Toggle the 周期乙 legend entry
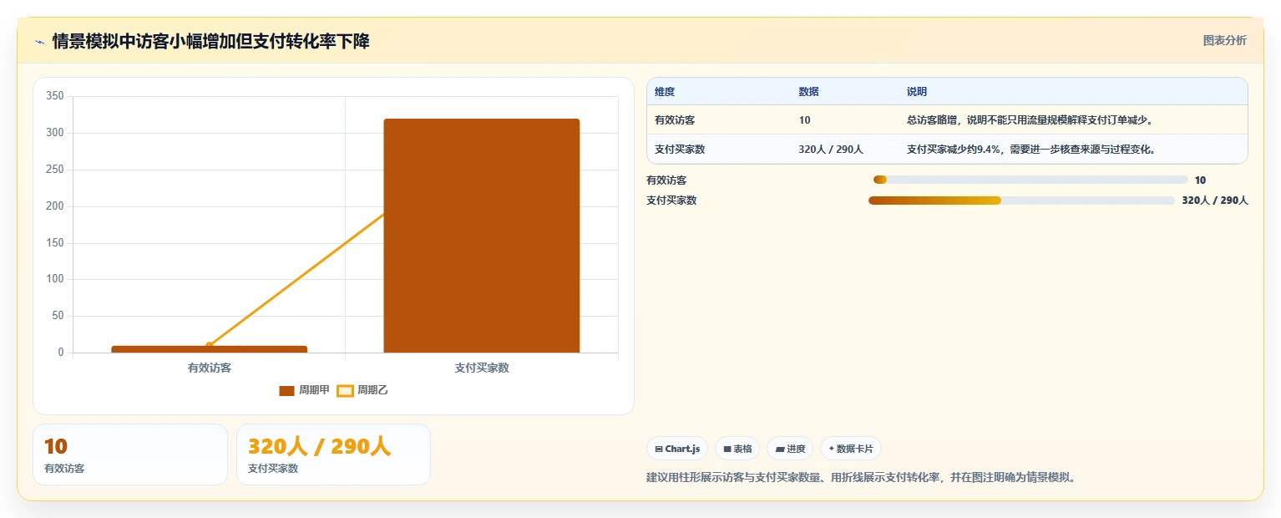This screenshot has height=518, width=1281. [x=362, y=390]
